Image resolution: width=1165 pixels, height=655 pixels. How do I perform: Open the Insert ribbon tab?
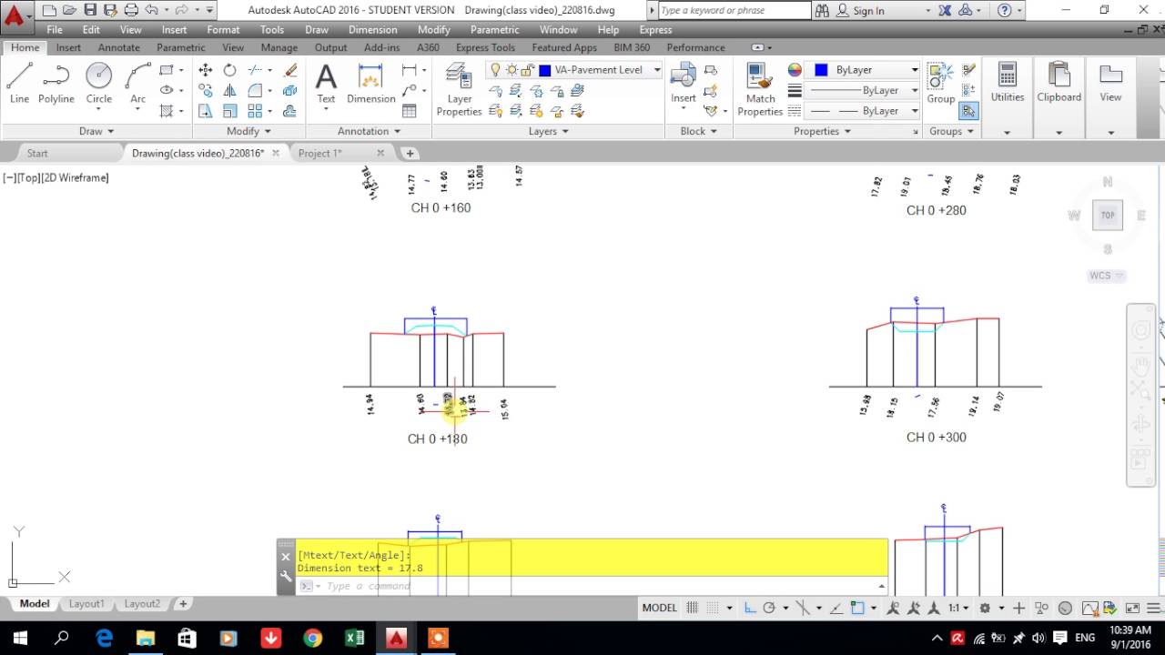68,47
